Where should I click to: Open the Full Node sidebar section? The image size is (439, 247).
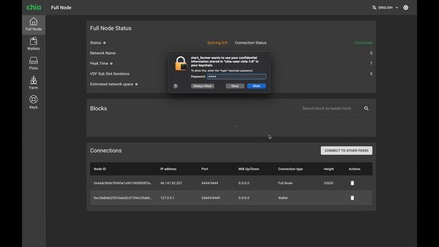click(34, 25)
